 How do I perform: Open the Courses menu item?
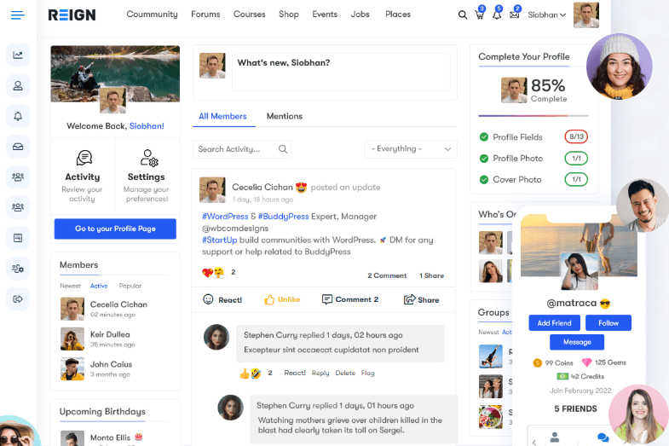[249, 14]
